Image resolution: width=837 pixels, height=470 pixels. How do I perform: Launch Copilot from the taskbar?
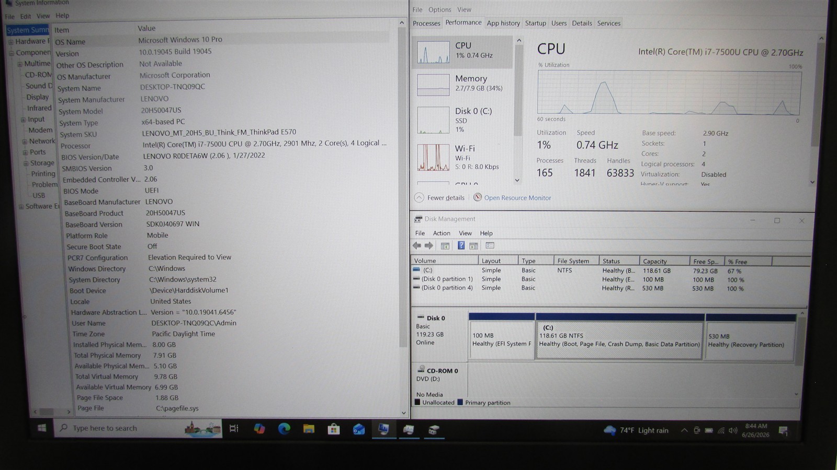click(x=259, y=429)
